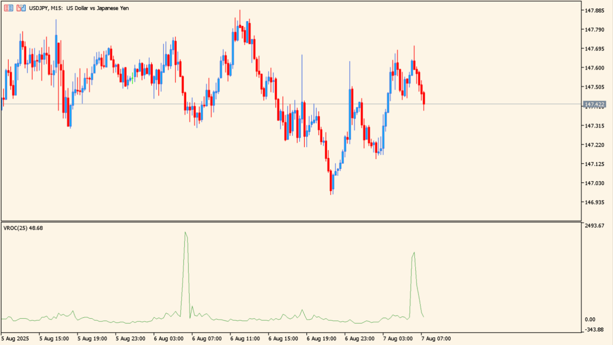Viewport: 613px width, 345px height.
Task: Select the 7 Aug 07:00 time marker
Action: (x=436, y=338)
